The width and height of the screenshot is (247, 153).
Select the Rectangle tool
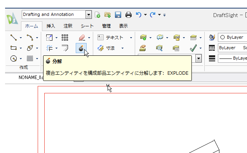[14, 48]
